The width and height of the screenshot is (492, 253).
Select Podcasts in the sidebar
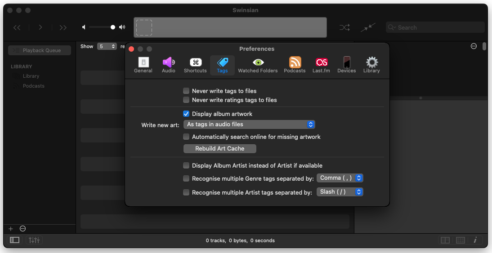pyautogui.click(x=33, y=86)
